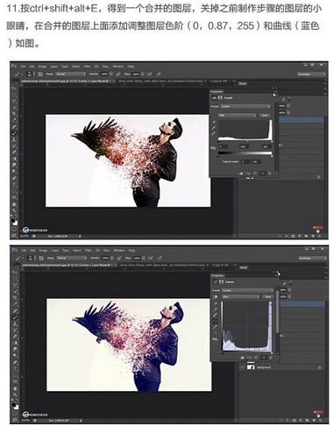The width and height of the screenshot is (334, 426).
Task: Click Auto button in Levels panel
Action: click(x=265, y=116)
